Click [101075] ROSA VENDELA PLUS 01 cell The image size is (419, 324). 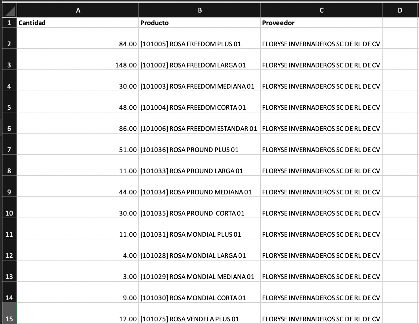(200, 313)
